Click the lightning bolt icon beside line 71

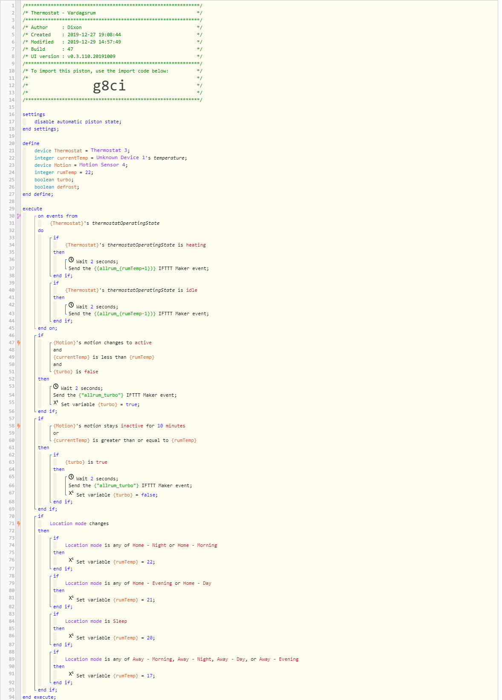coord(19,523)
